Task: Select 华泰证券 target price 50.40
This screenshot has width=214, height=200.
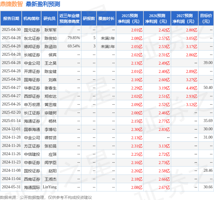Action: [208, 87]
